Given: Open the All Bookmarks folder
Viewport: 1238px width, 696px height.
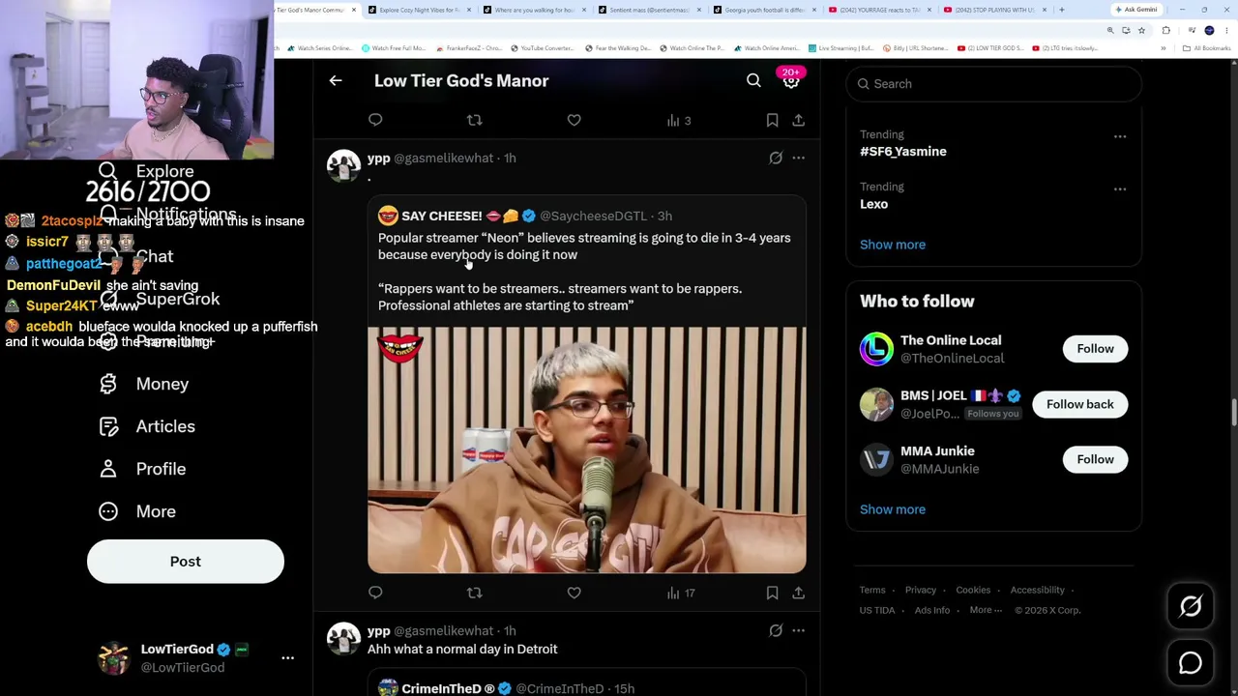Looking at the screenshot, I should click(x=1205, y=48).
